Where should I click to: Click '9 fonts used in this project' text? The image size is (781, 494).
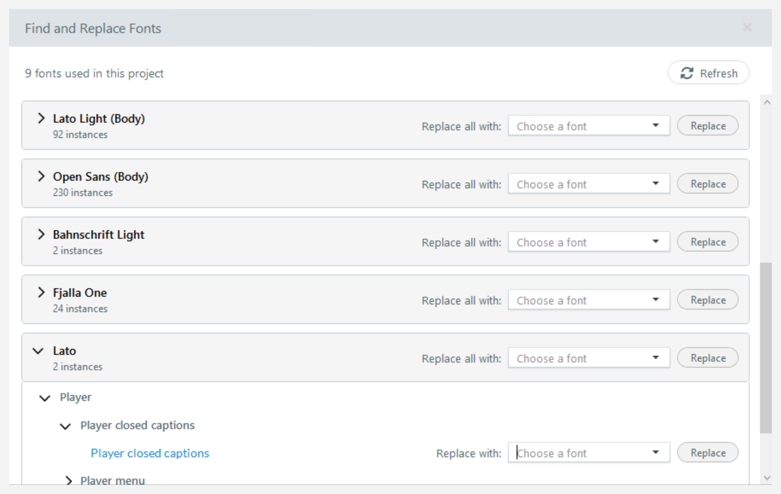(94, 73)
